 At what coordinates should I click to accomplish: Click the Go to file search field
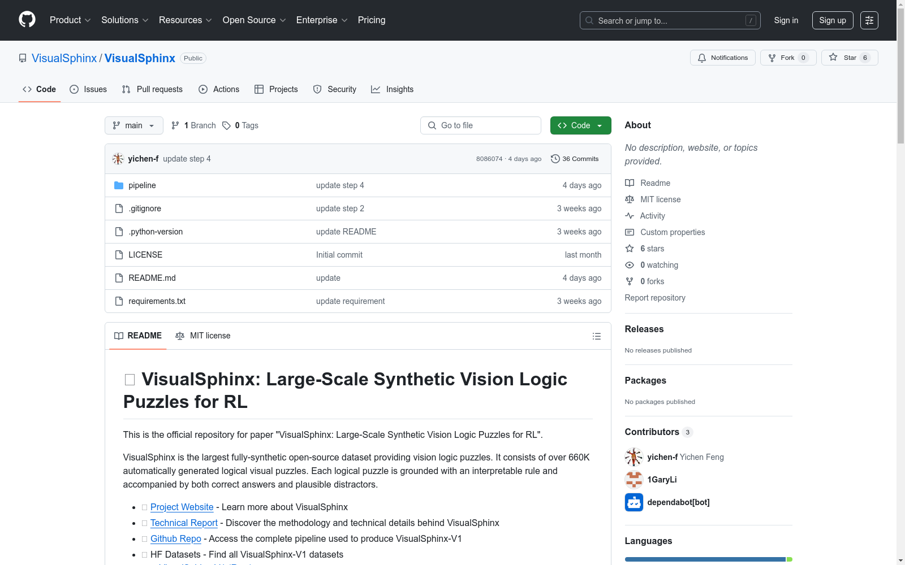(x=481, y=125)
